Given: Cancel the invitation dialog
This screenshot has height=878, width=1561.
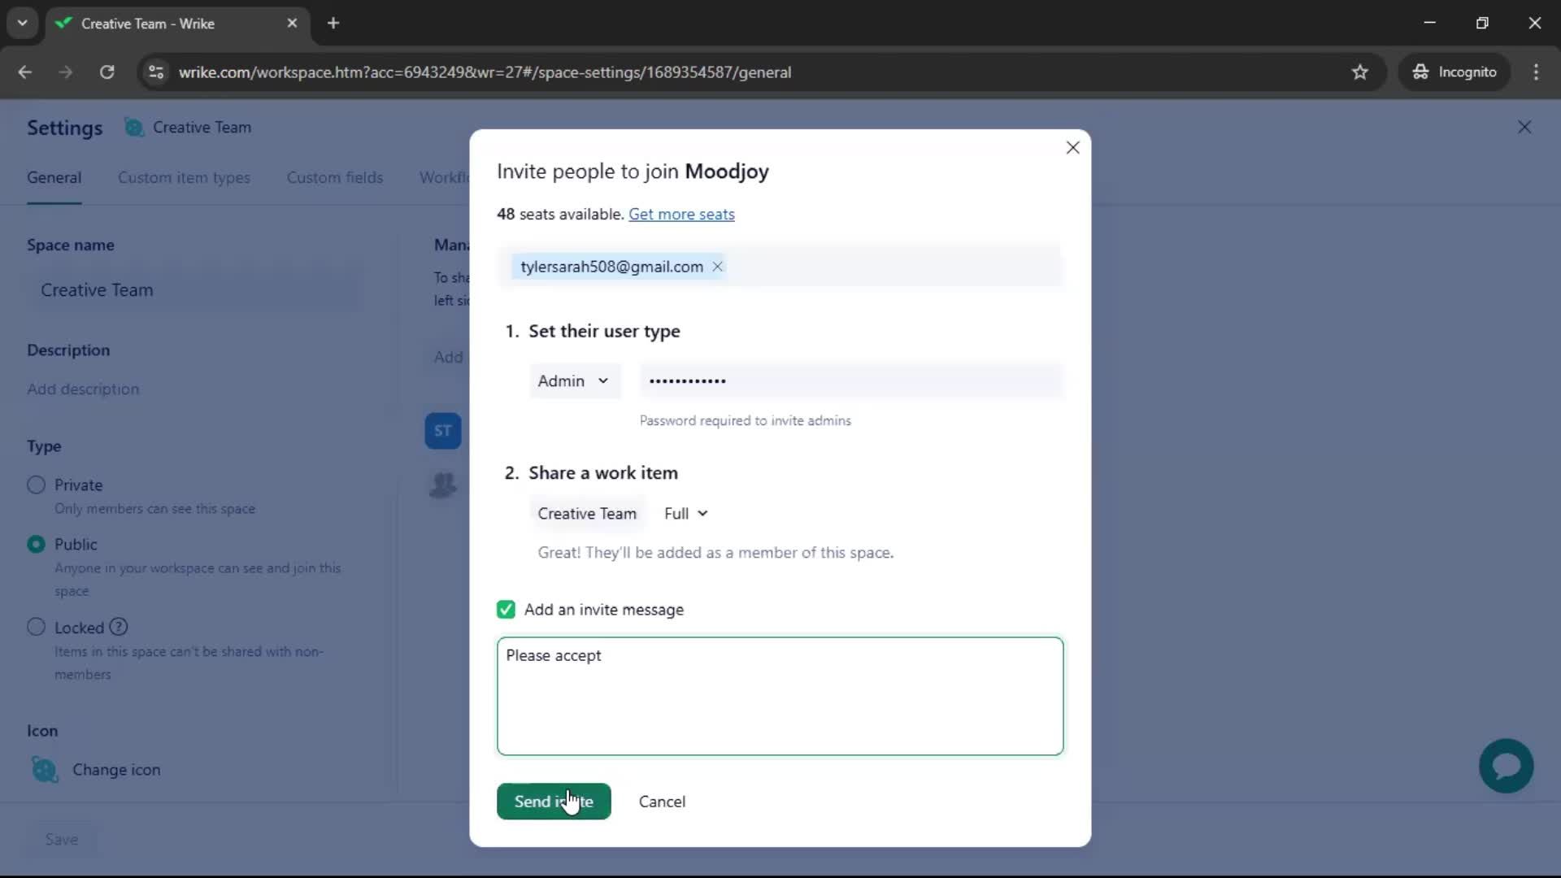Looking at the screenshot, I should (x=662, y=802).
